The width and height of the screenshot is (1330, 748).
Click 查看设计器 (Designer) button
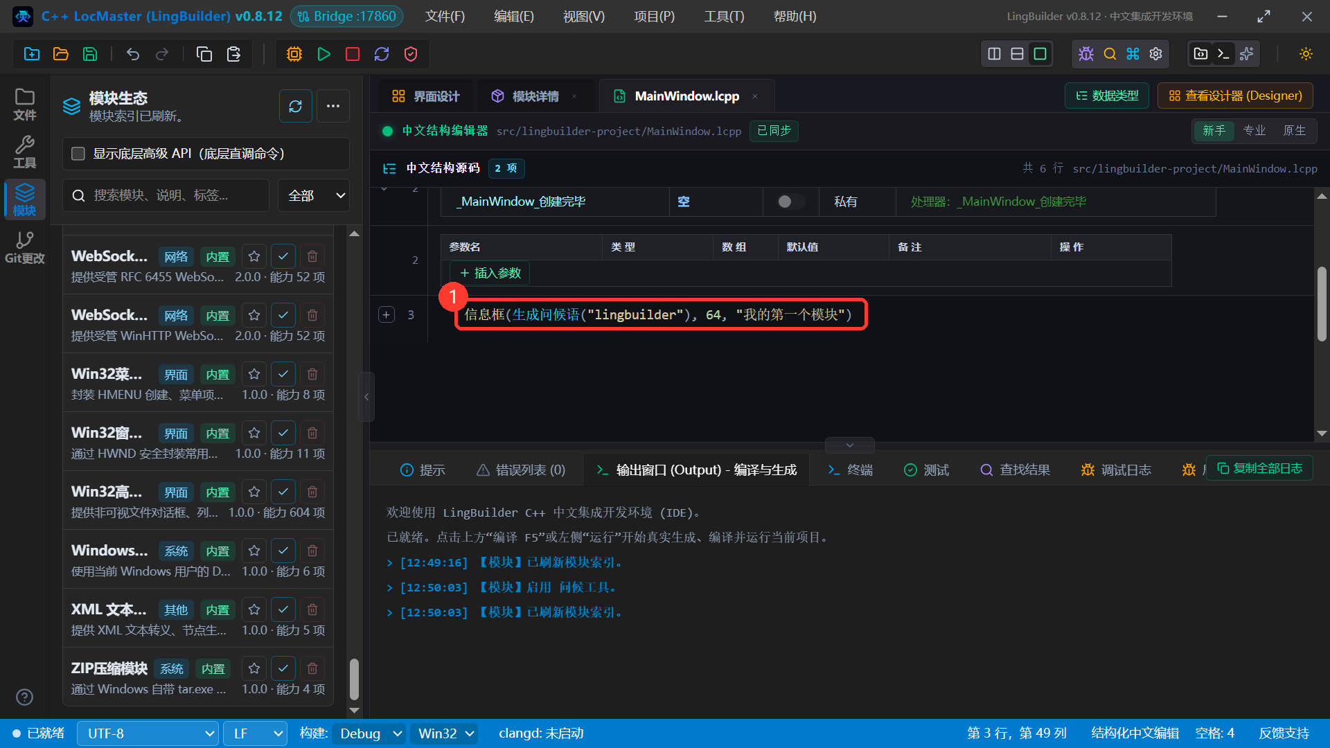(x=1235, y=96)
